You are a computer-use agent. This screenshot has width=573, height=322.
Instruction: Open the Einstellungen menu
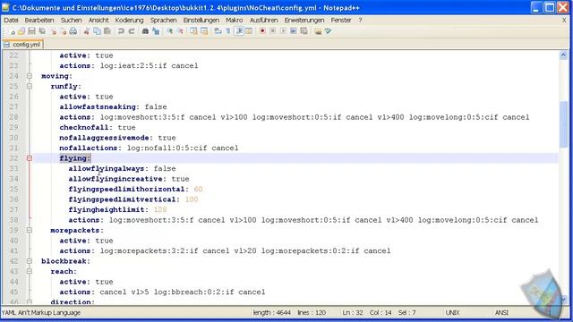click(201, 20)
